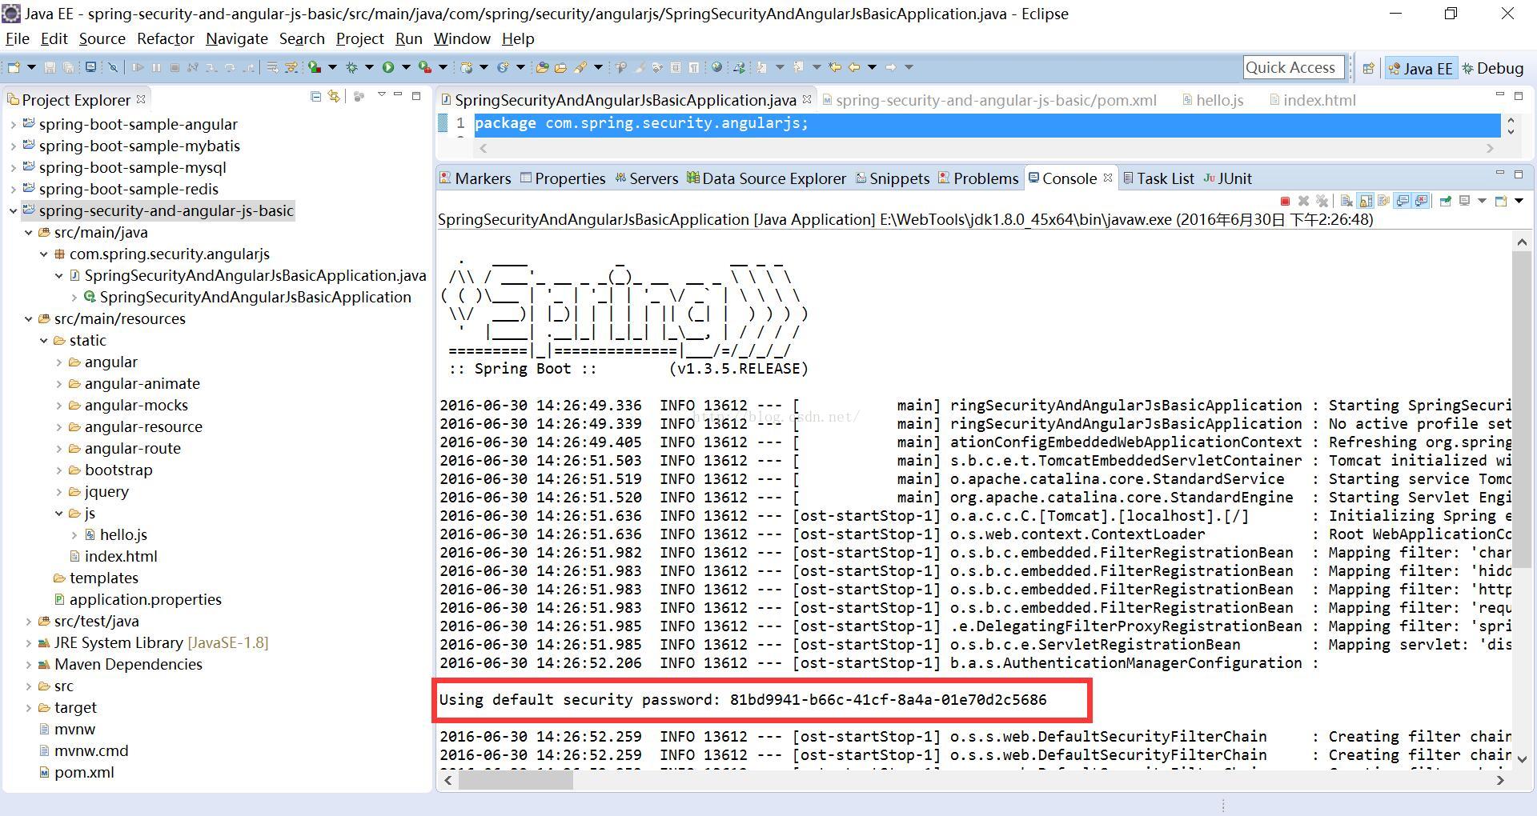This screenshot has width=1537, height=816.
Task: Open Project Explorer View Menu triangle
Action: pos(381,95)
